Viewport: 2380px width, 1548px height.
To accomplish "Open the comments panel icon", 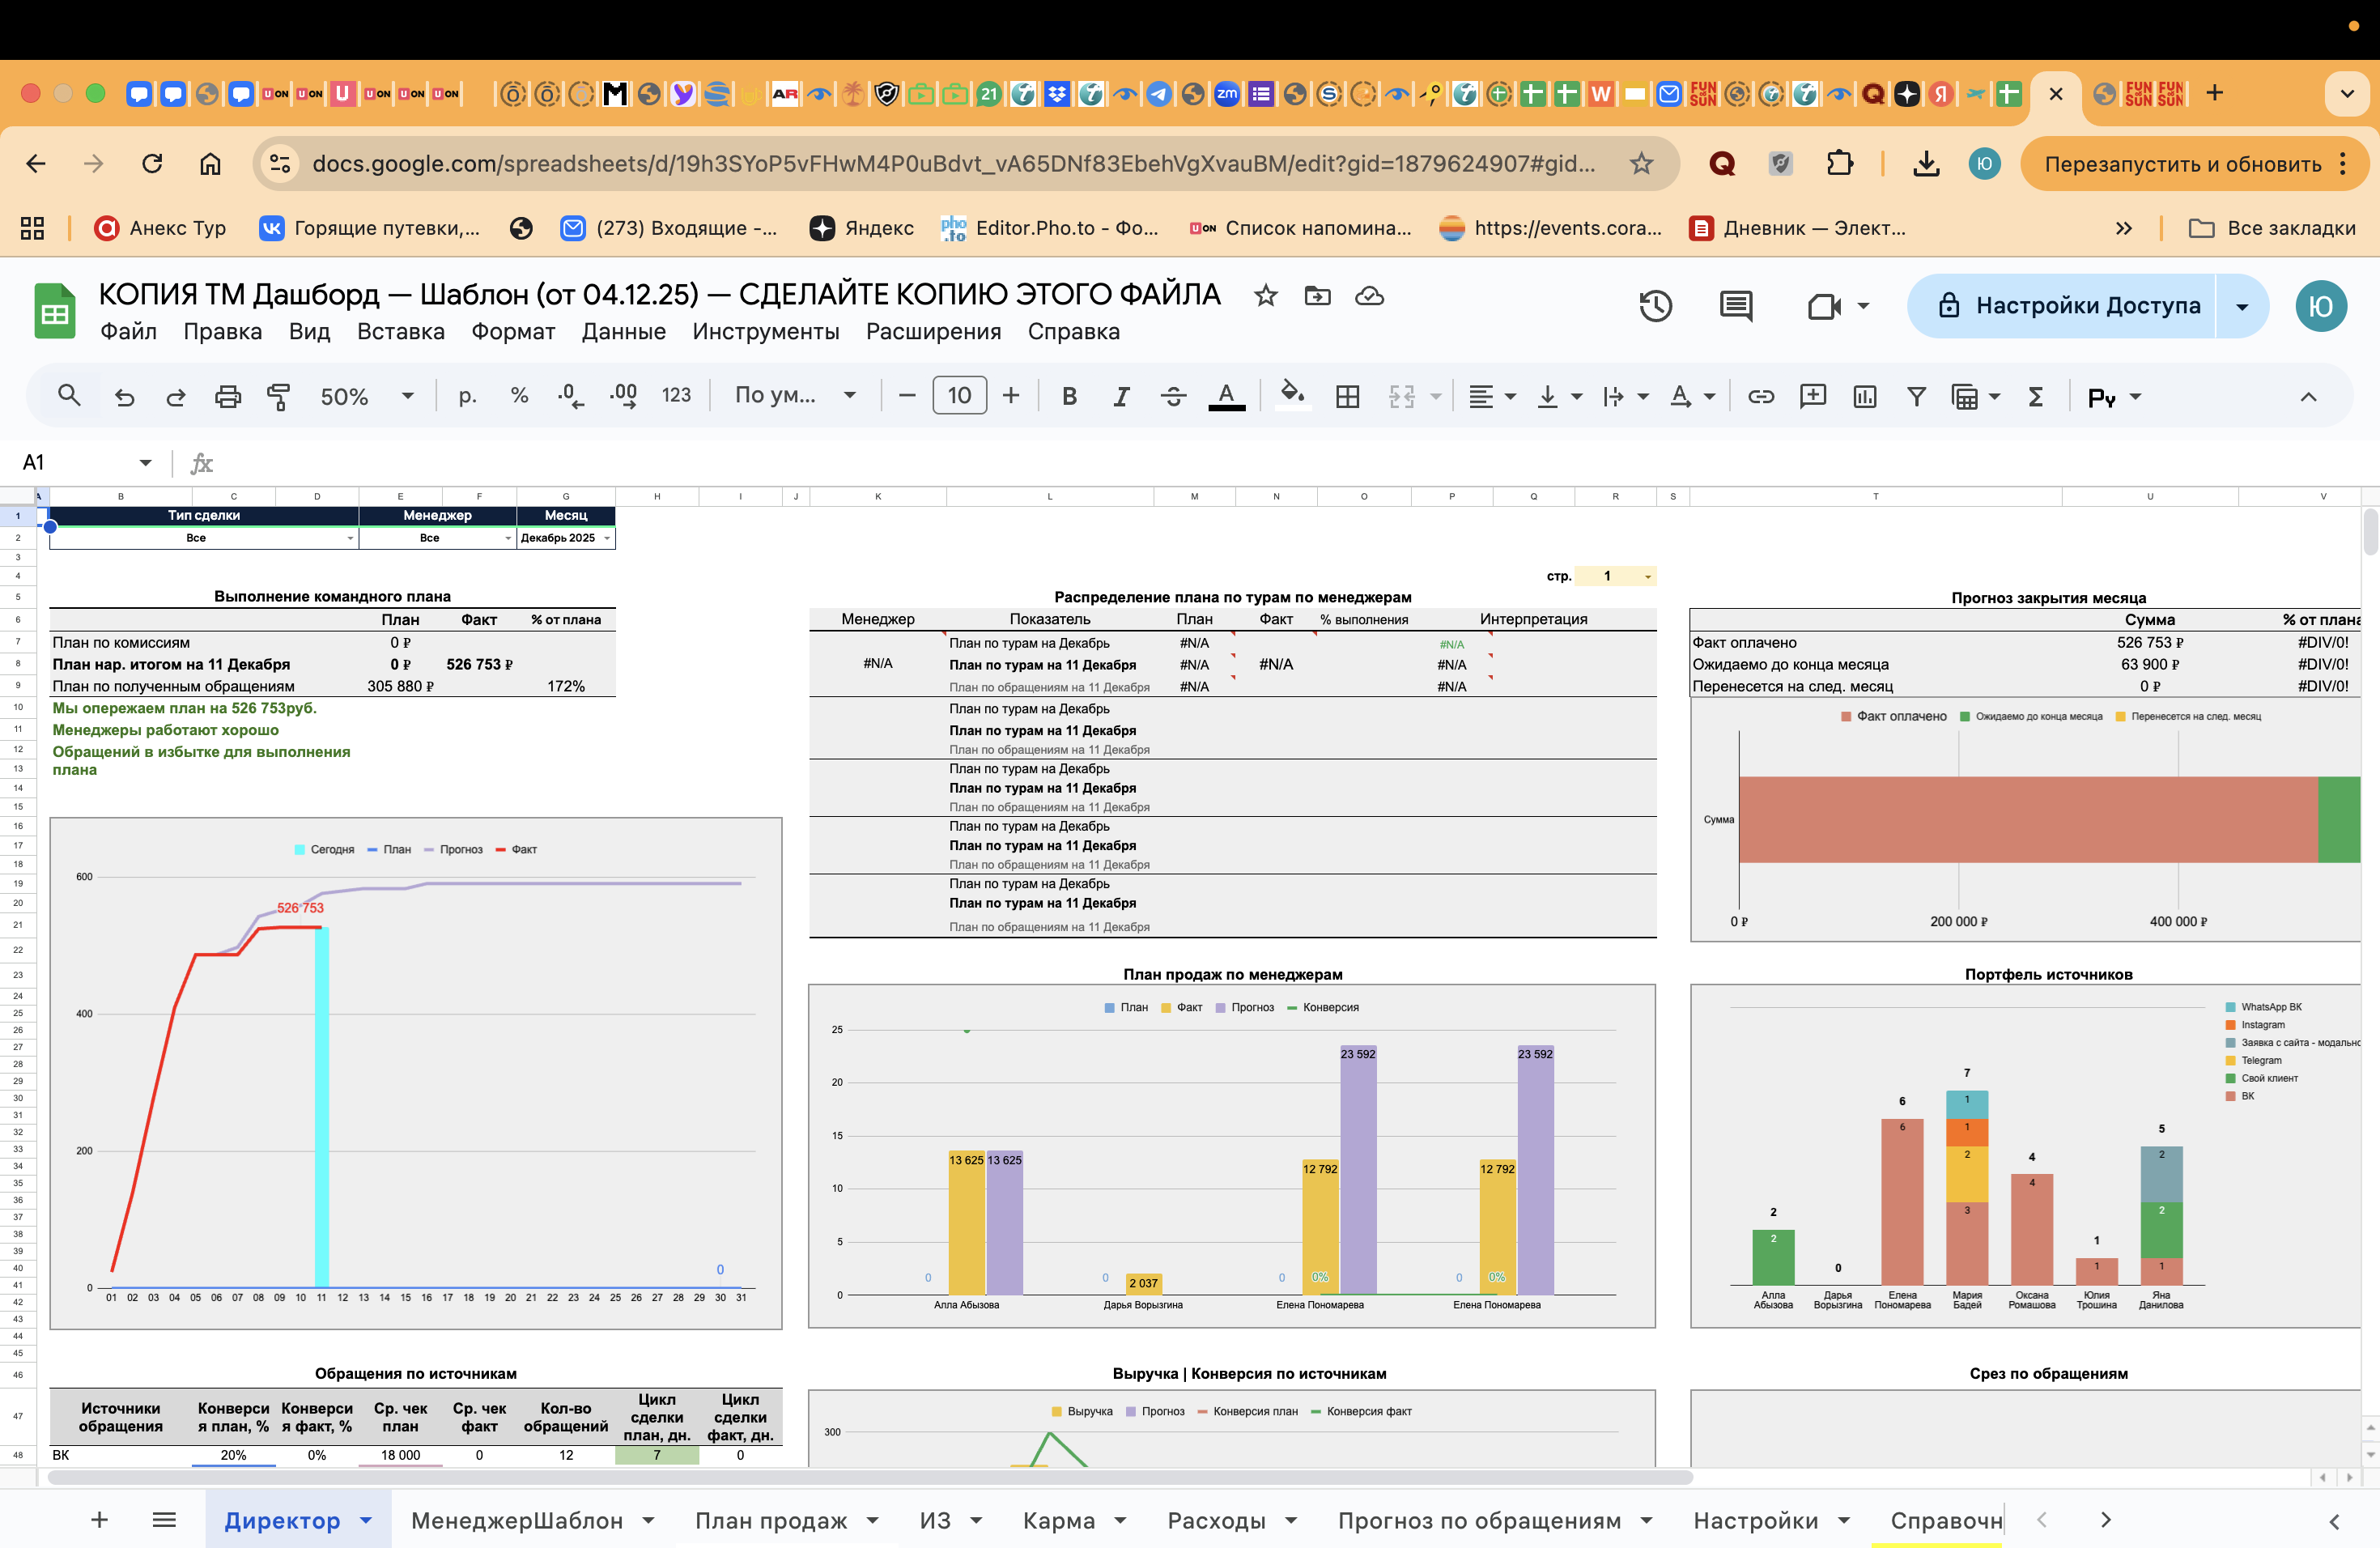I will click(x=1735, y=306).
